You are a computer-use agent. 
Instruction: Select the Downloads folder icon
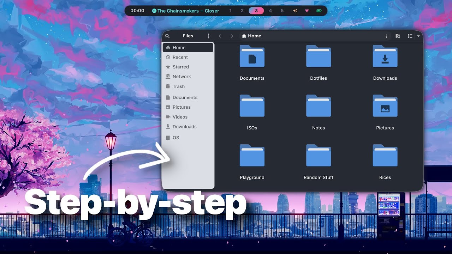[x=385, y=56]
